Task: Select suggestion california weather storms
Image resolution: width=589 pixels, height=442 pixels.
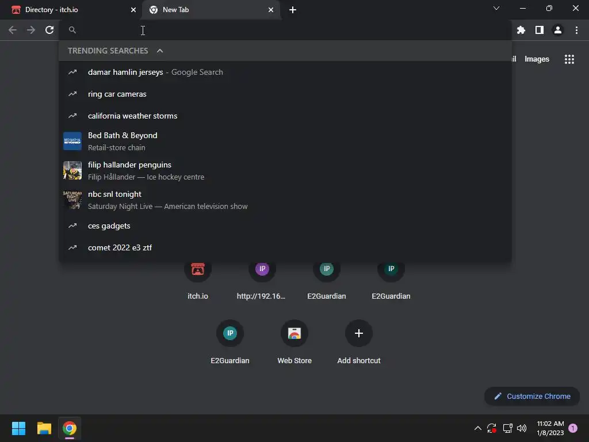Action: (285, 116)
